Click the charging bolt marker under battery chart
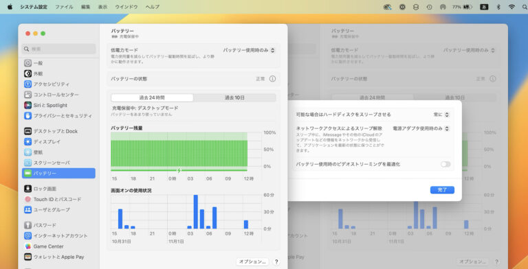Image resolution: width=528 pixels, height=269 pixels. coord(179,170)
